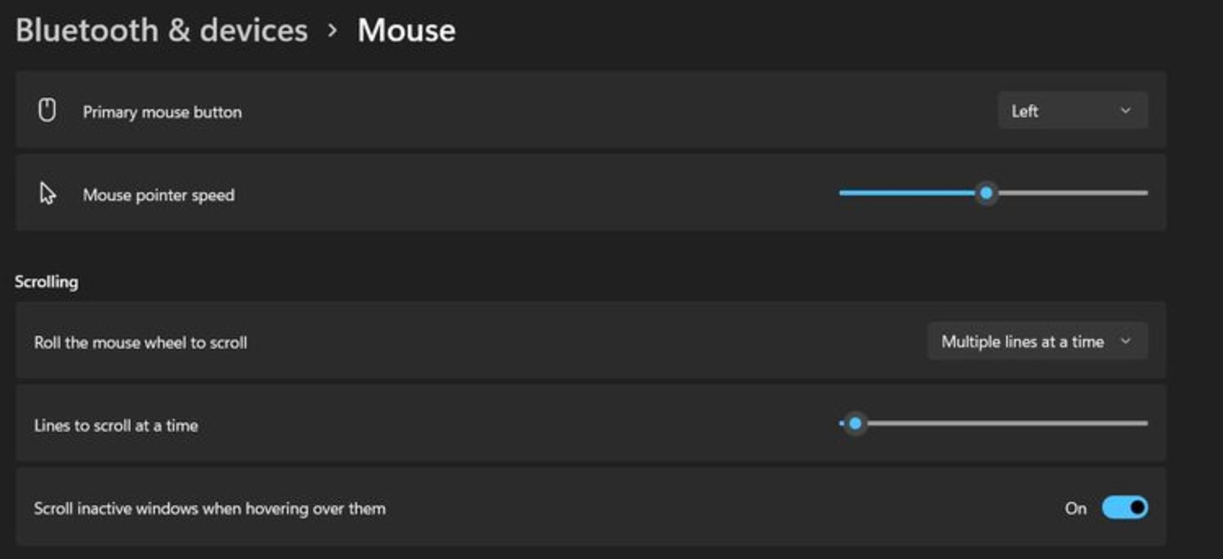The width and height of the screenshot is (1223, 559).
Task: Go back to Bluetooth & devices breadcrumb
Action: click(162, 31)
